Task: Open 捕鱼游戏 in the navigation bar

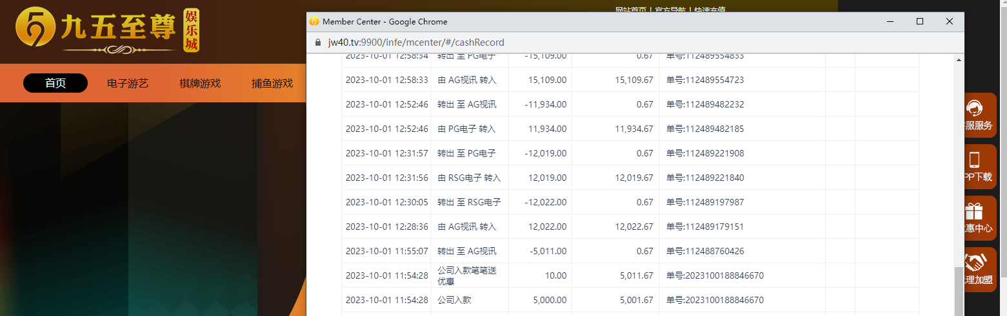Action: click(272, 83)
